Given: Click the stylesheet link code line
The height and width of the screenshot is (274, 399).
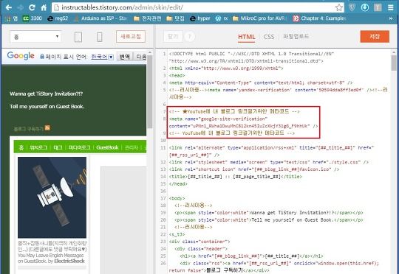Looking at the screenshot, I should point(268,162).
